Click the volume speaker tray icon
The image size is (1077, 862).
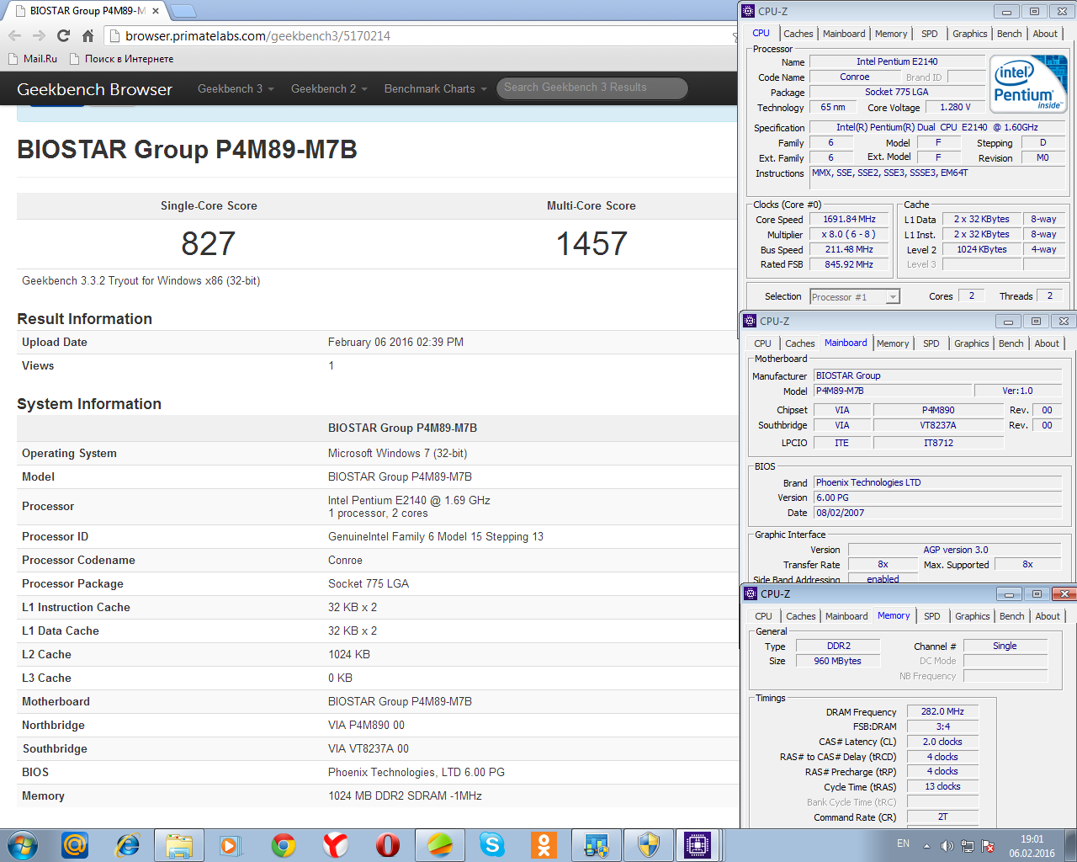[x=947, y=846]
